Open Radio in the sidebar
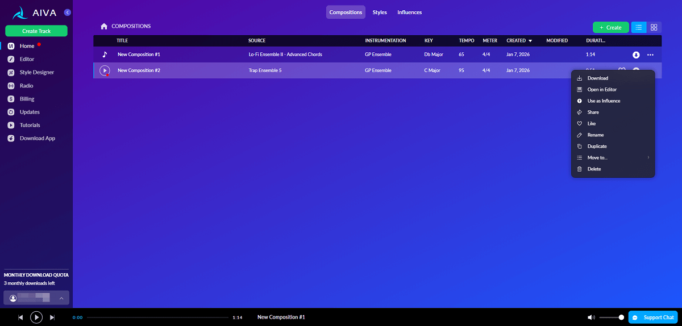The width and height of the screenshot is (682, 326). tap(26, 86)
